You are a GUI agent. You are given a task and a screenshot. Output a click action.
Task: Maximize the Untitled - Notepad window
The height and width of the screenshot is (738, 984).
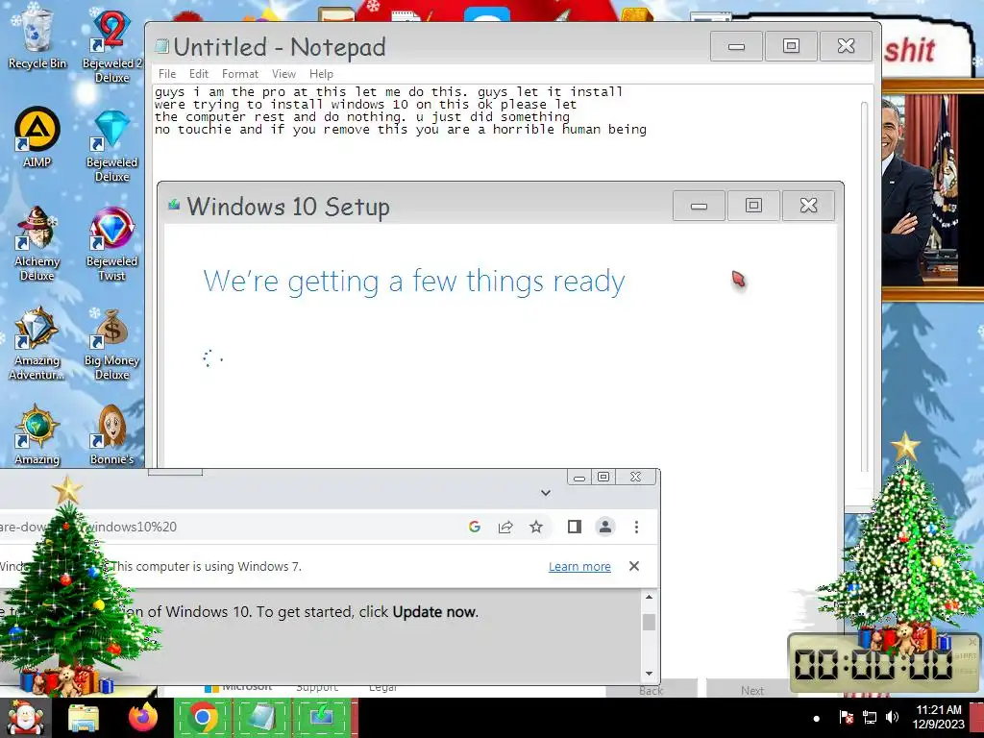point(791,46)
